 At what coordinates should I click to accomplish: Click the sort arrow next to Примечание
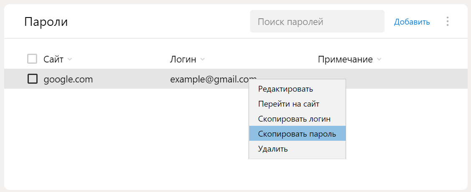[x=379, y=60]
